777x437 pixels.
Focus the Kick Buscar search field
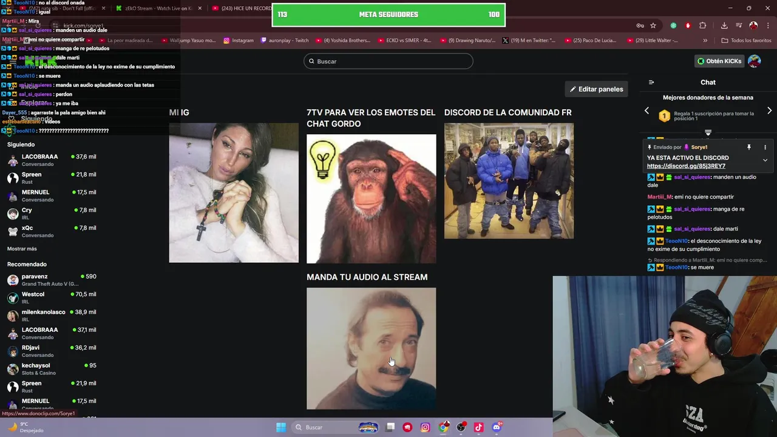pos(388,61)
